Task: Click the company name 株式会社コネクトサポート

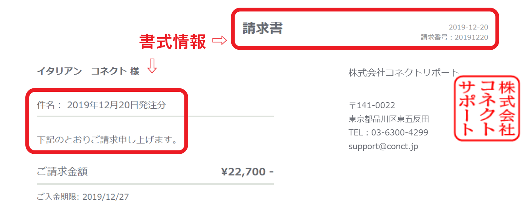Action: tap(404, 72)
